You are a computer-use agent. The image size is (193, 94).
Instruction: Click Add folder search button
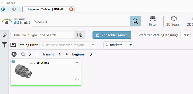point(112,35)
